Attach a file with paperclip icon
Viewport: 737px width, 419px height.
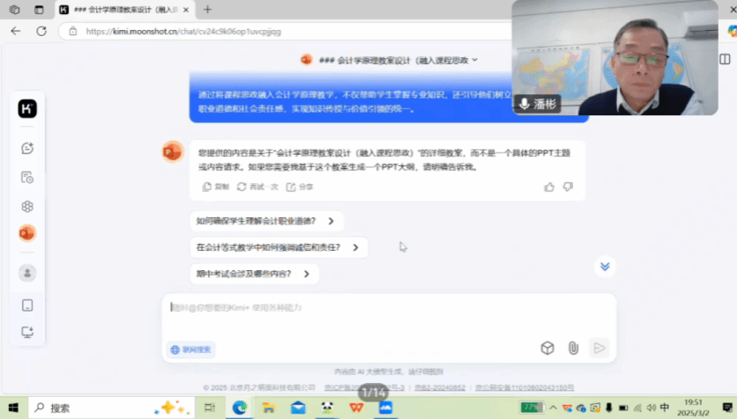pyautogui.click(x=573, y=348)
